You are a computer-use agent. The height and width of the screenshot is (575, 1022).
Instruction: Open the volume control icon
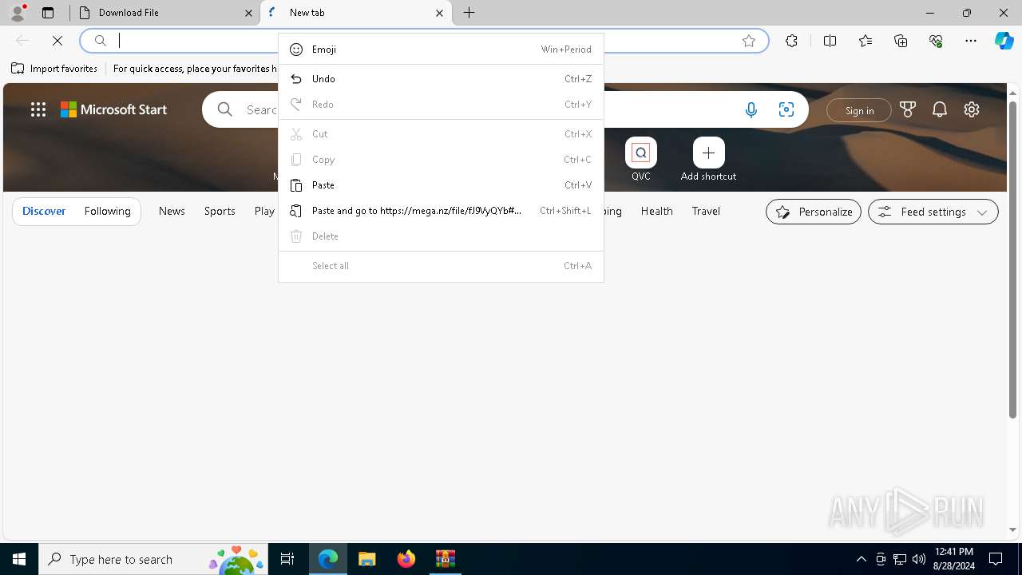pos(919,559)
